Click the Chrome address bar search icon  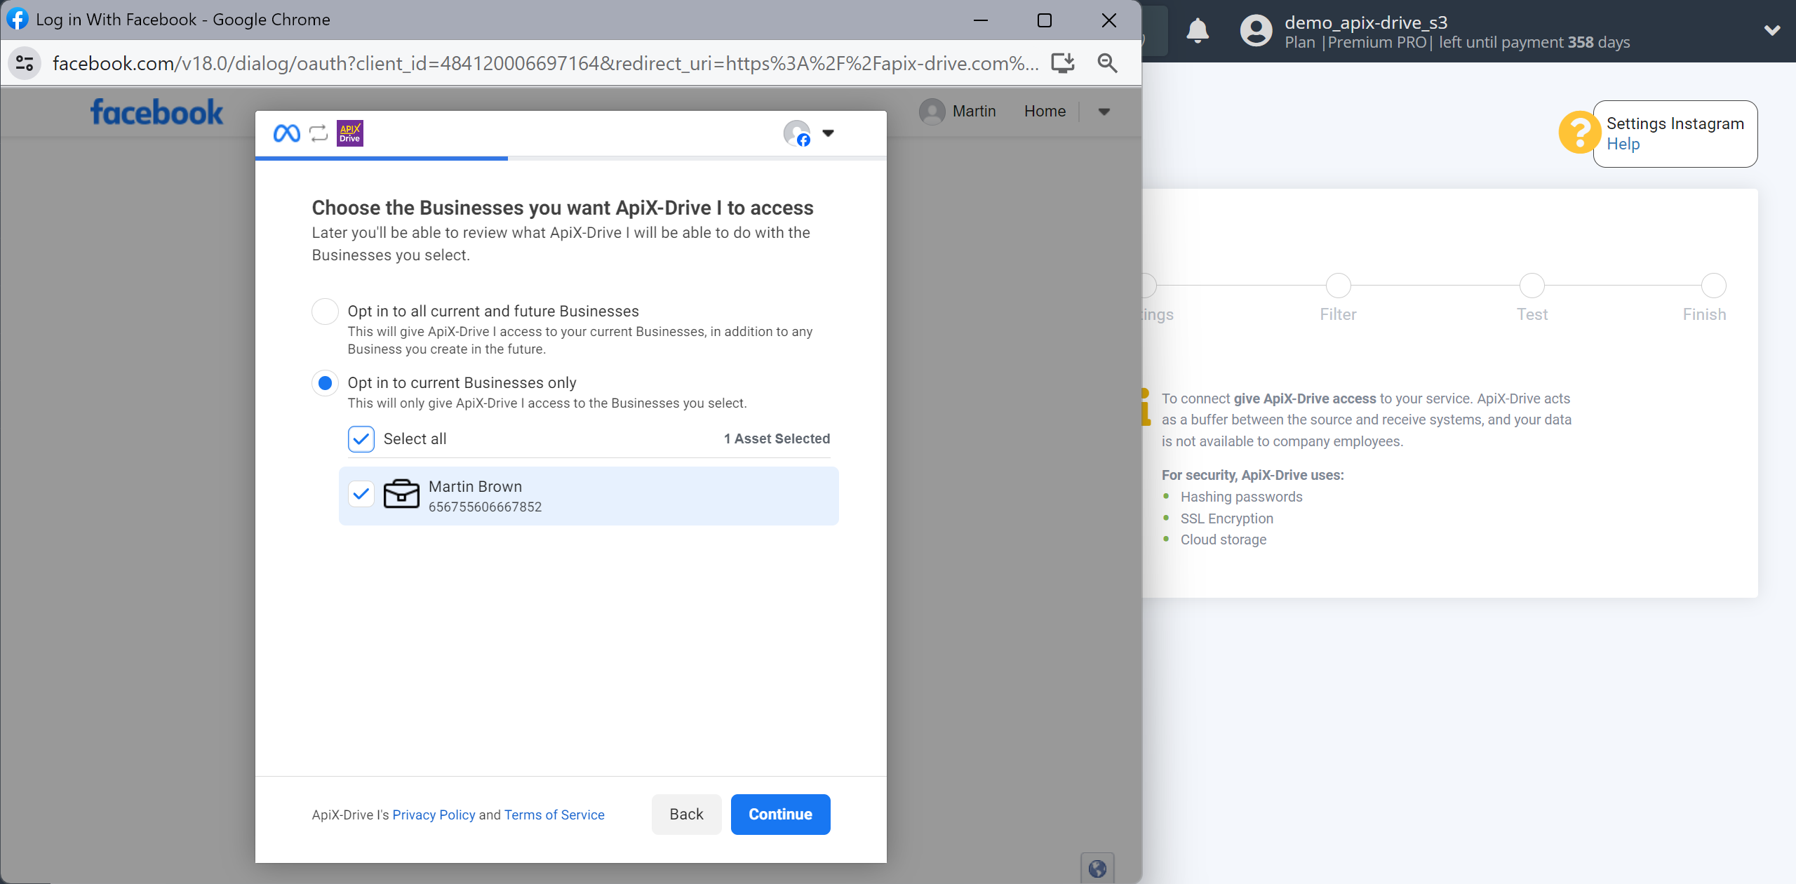(1106, 62)
